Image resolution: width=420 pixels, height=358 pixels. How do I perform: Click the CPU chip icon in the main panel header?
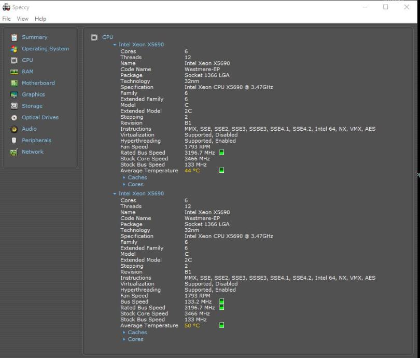[94, 37]
